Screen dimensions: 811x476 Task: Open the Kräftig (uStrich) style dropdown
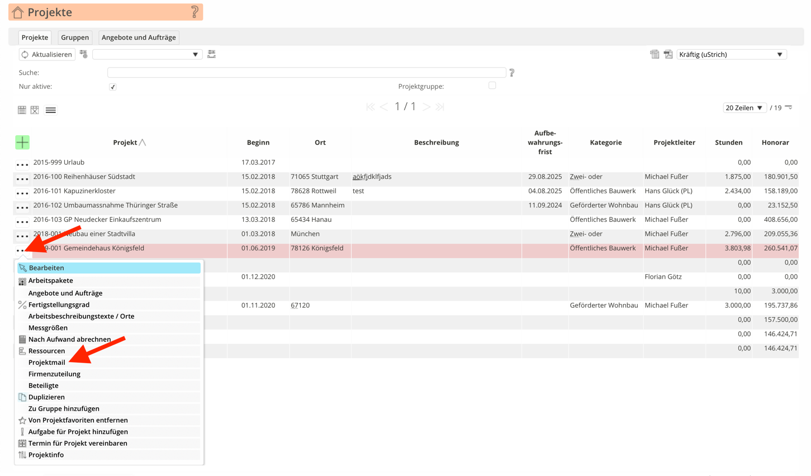pos(731,54)
